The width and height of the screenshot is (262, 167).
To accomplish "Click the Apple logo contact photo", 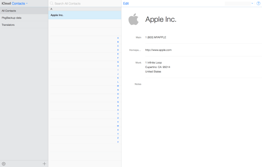I will click(133, 19).
